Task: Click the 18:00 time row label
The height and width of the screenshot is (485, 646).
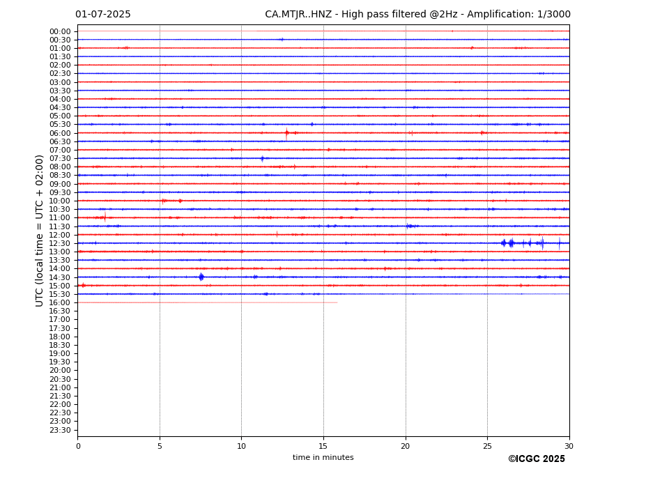Action: 60,337
